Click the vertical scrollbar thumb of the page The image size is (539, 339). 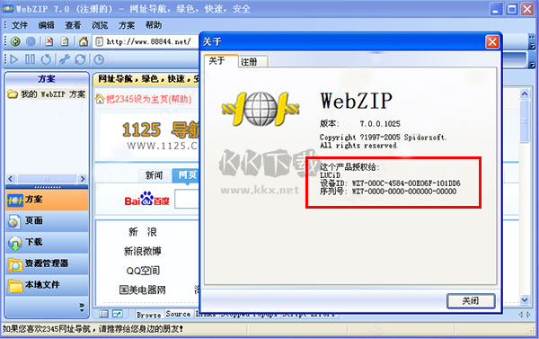click(525, 121)
